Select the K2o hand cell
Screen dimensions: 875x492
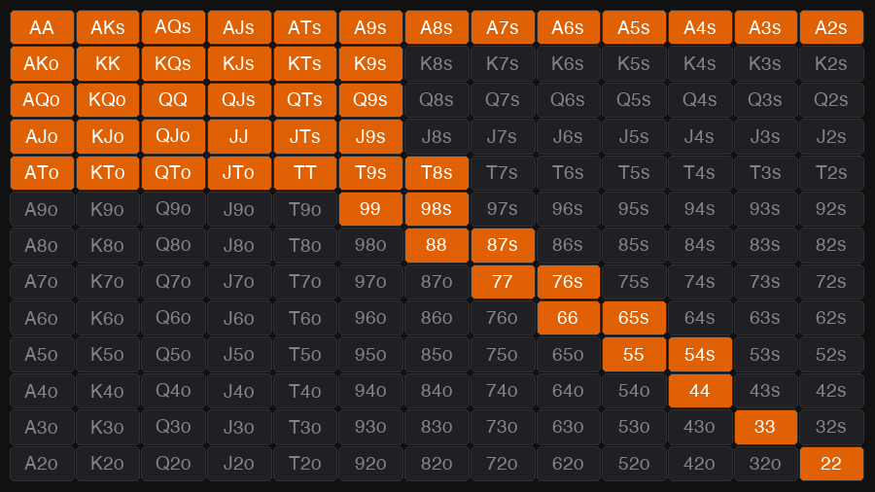click(x=108, y=464)
